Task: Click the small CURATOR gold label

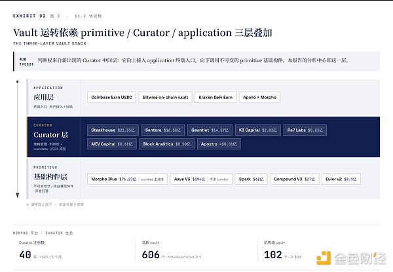Action: coord(43,125)
